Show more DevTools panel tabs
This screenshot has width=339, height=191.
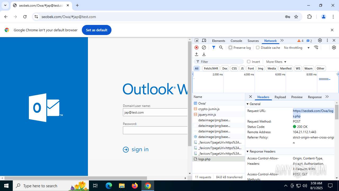point(282,41)
